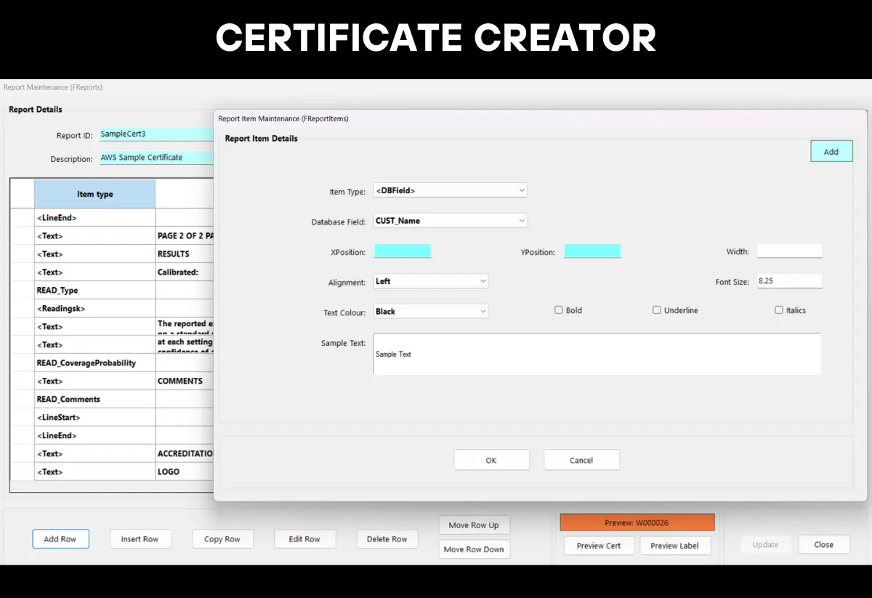
Task: Click inside the XPosition input field
Action: [x=402, y=250]
